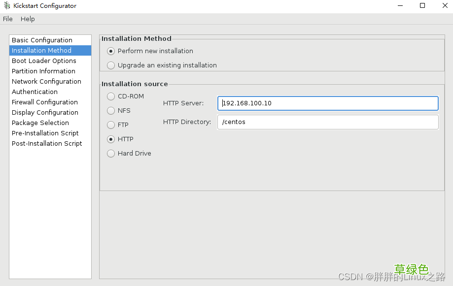Choose FTP as installation source
The image size is (453, 286).
click(x=111, y=125)
